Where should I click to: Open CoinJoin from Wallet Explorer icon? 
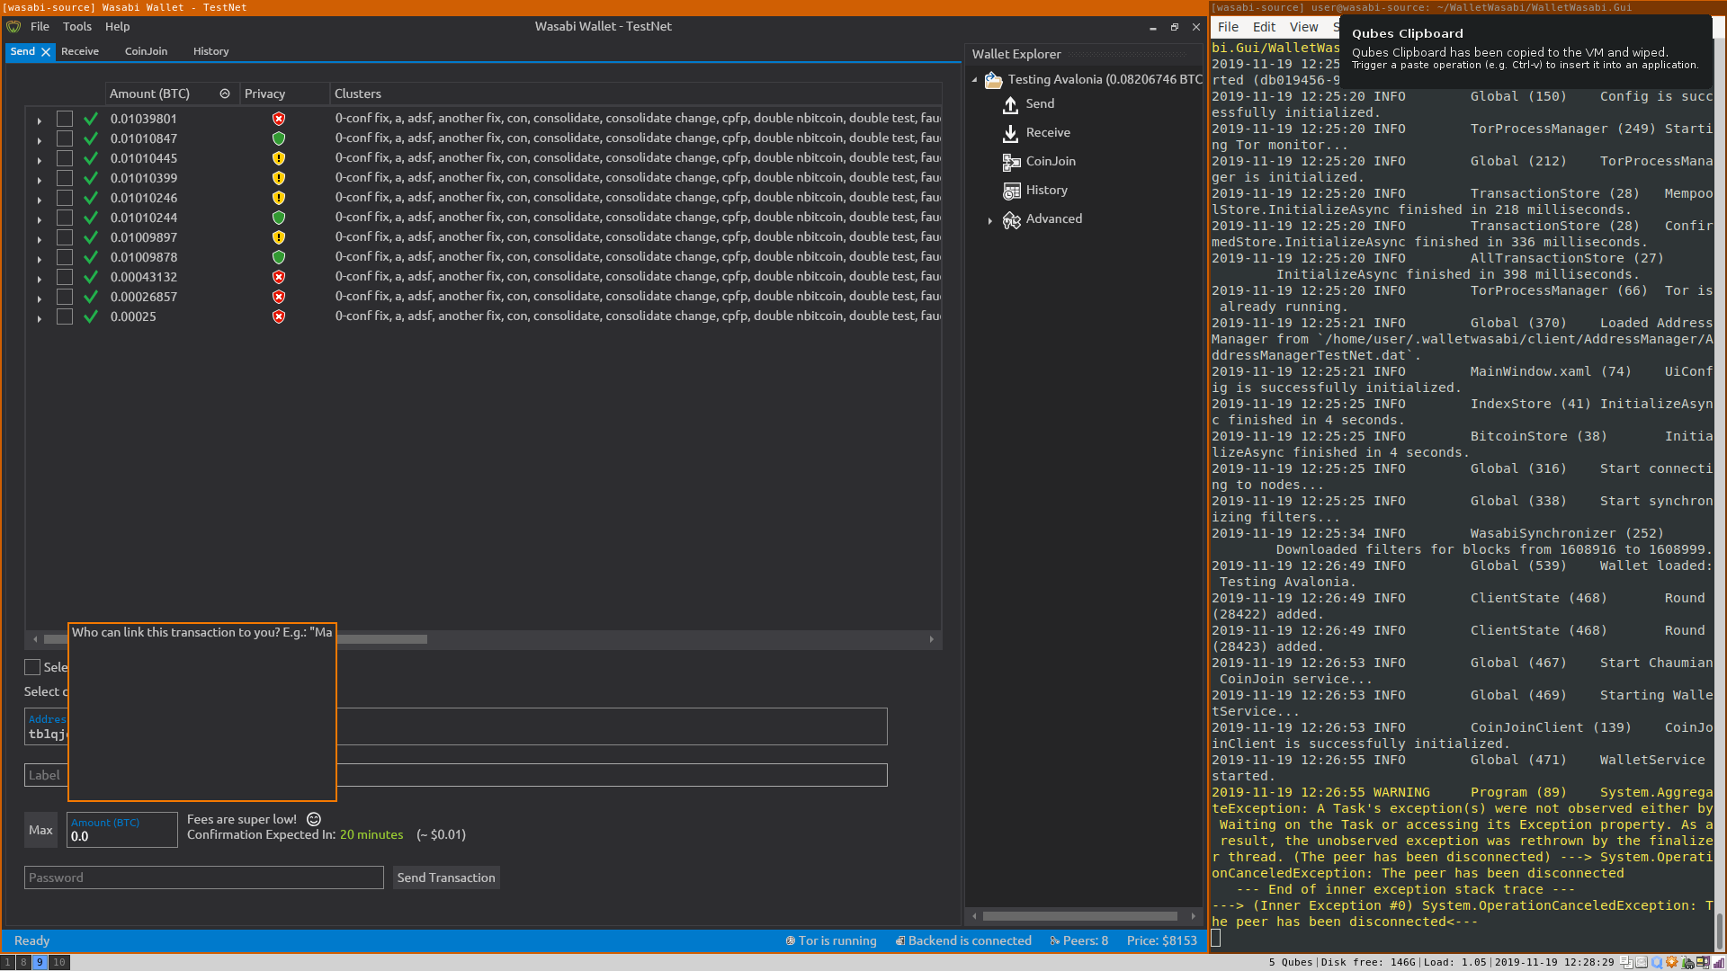click(x=1011, y=162)
